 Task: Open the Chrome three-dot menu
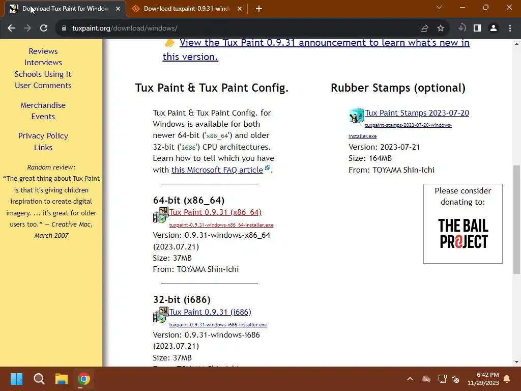click(x=510, y=29)
